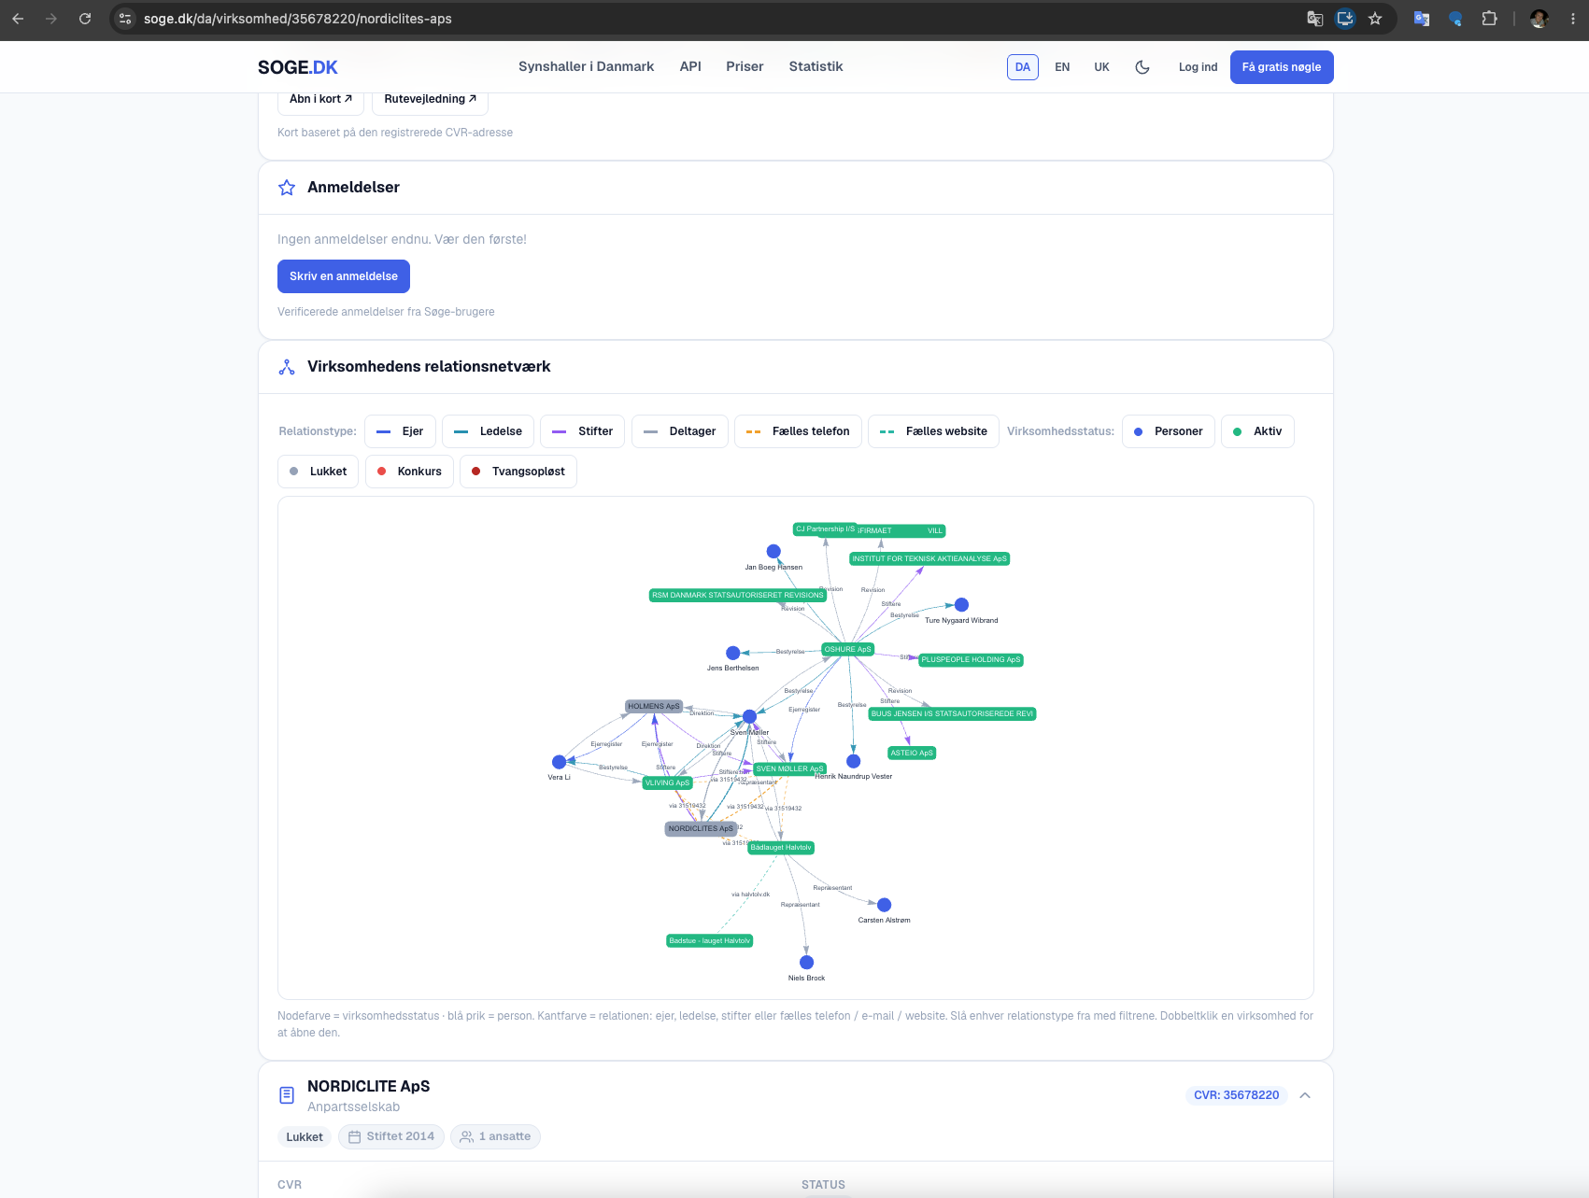Image resolution: width=1589 pixels, height=1198 pixels.
Task: Click the BUUS JENSEN I/S node
Action: 952,713
